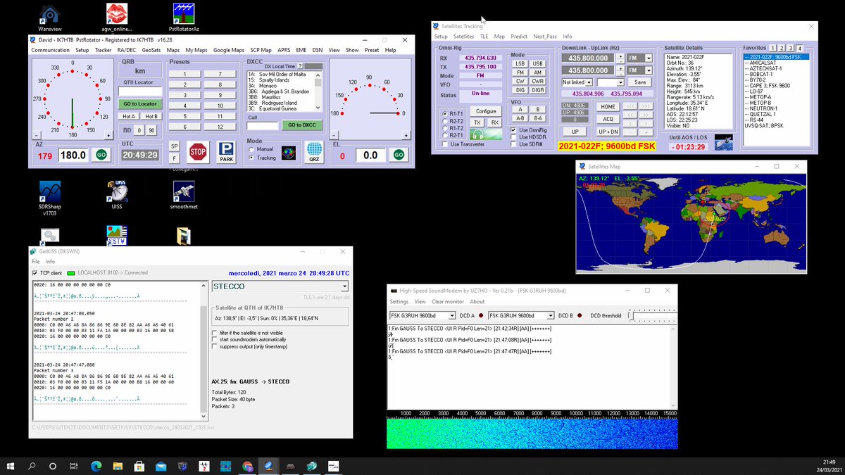This screenshot has width=845, height=475.
Task: Open the Google Maps menu in PstRotator
Action: (x=229, y=51)
